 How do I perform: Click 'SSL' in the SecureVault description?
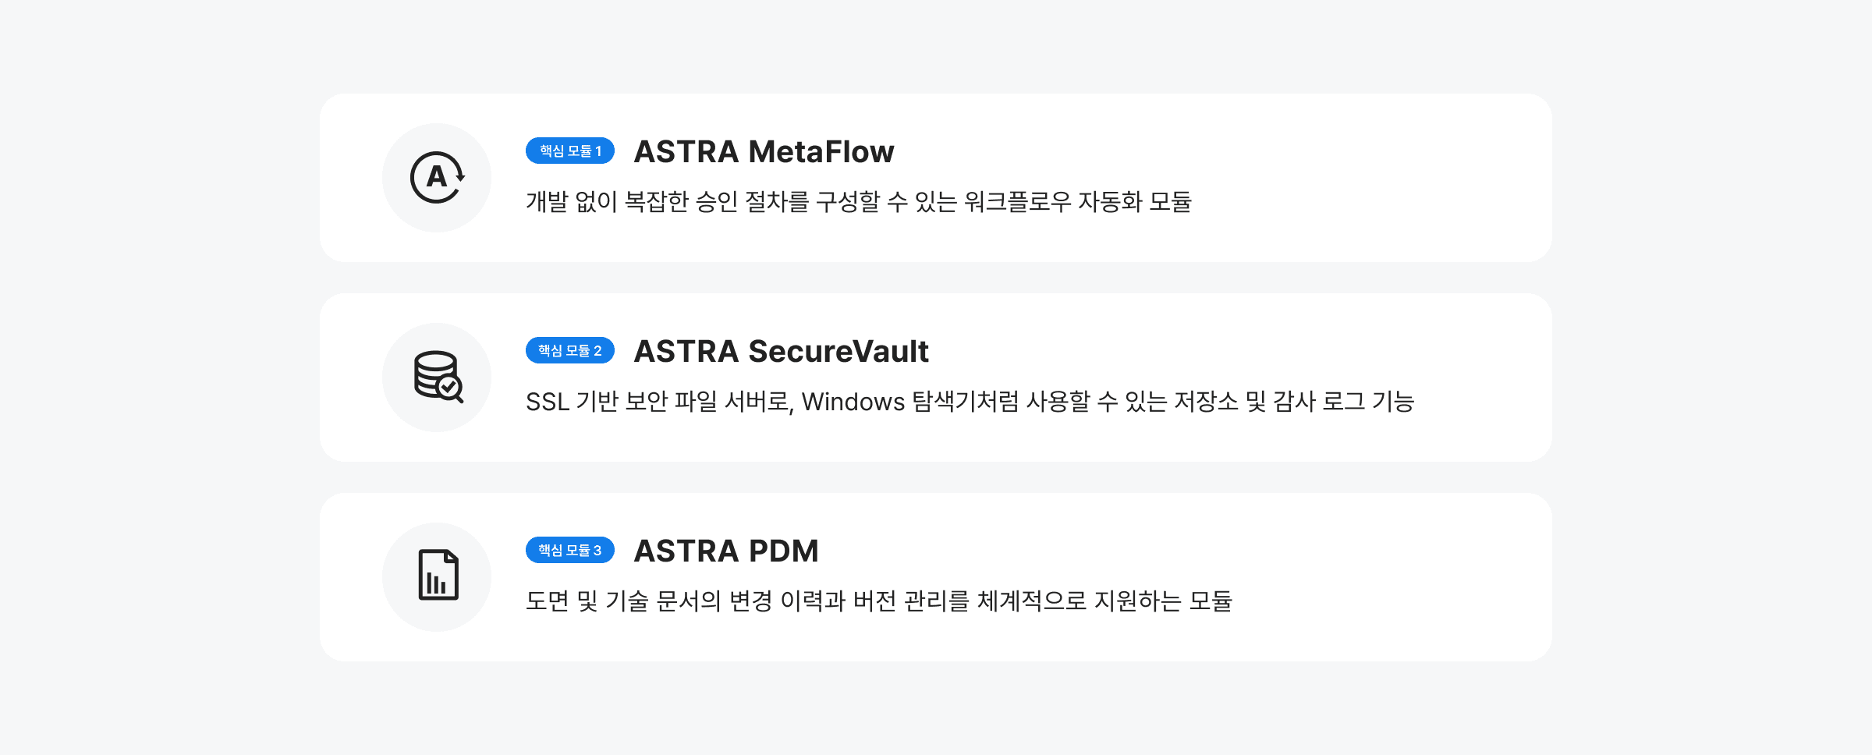tap(547, 402)
